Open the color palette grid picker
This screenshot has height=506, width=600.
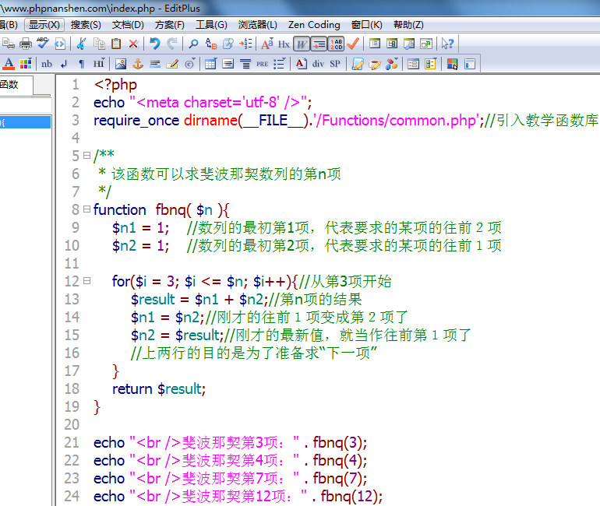click(x=26, y=64)
